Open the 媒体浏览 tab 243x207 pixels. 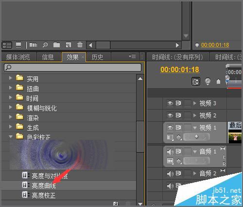pos(18,57)
